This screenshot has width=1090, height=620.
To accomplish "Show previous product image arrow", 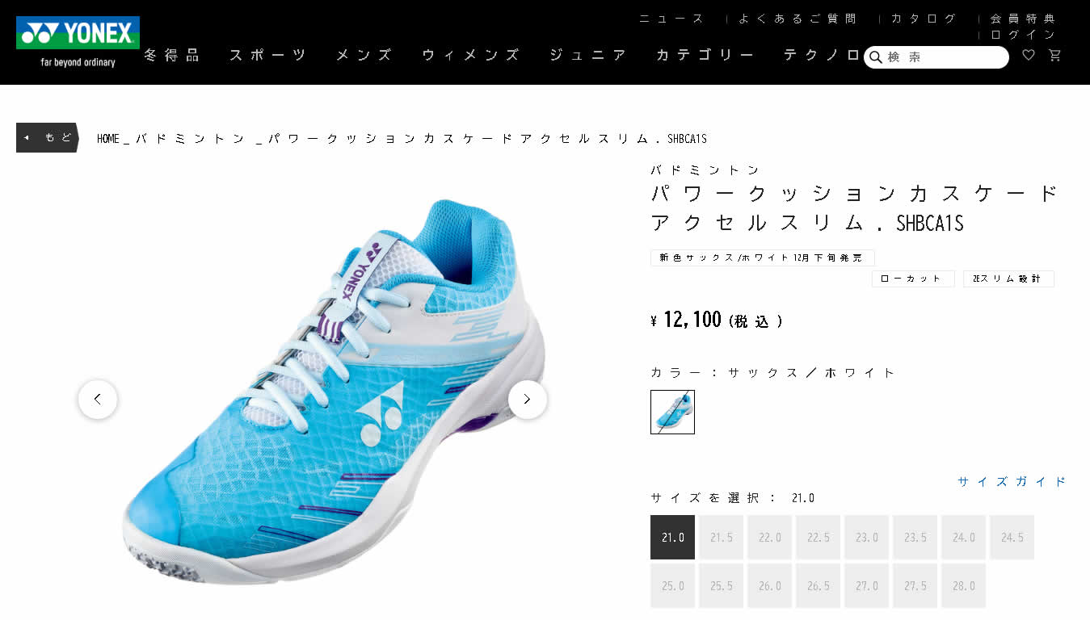I will tap(98, 399).
